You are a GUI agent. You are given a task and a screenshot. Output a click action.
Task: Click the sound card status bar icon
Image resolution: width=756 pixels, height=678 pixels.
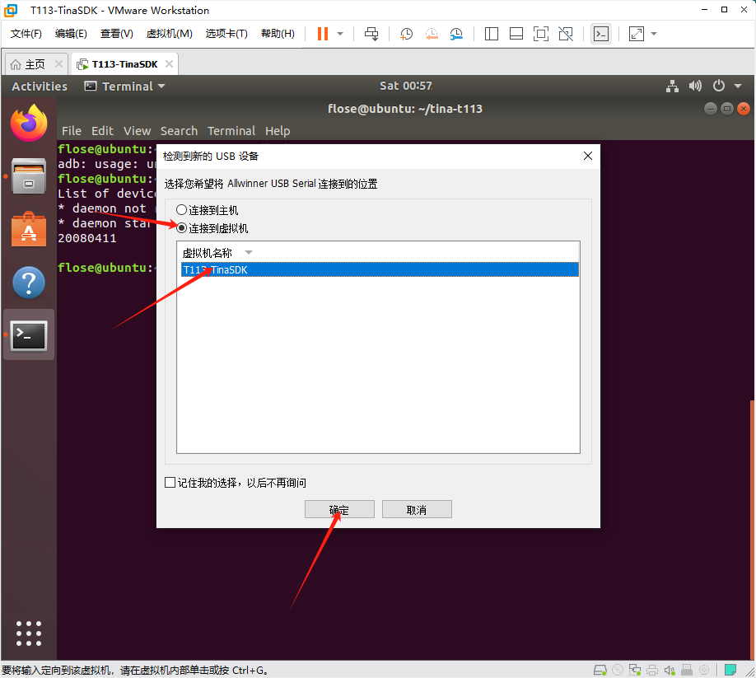pos(670,670)
